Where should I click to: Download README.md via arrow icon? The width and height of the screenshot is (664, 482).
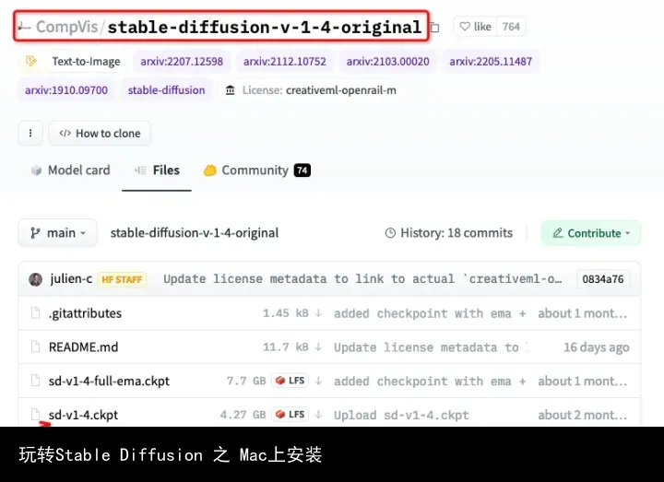(318, 347)
